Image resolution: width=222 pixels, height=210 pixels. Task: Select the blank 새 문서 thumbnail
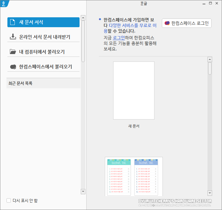pyautogui.click(x=134, y=90)
